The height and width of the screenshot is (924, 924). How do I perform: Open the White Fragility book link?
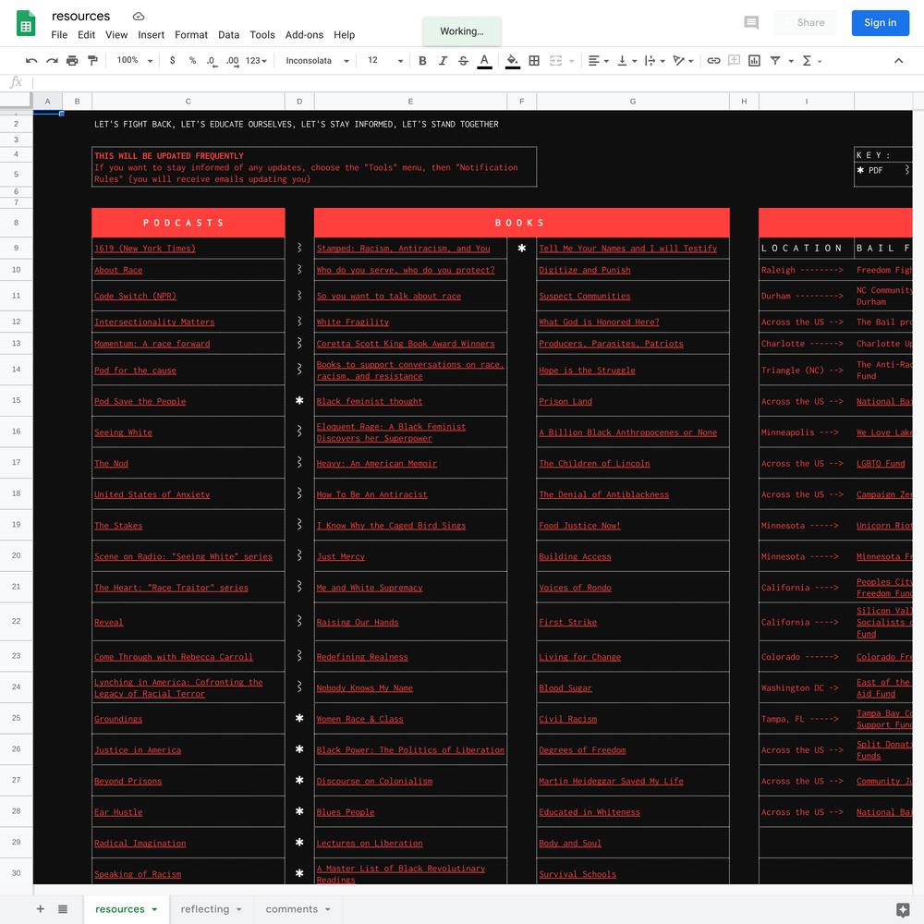[352, 322]
